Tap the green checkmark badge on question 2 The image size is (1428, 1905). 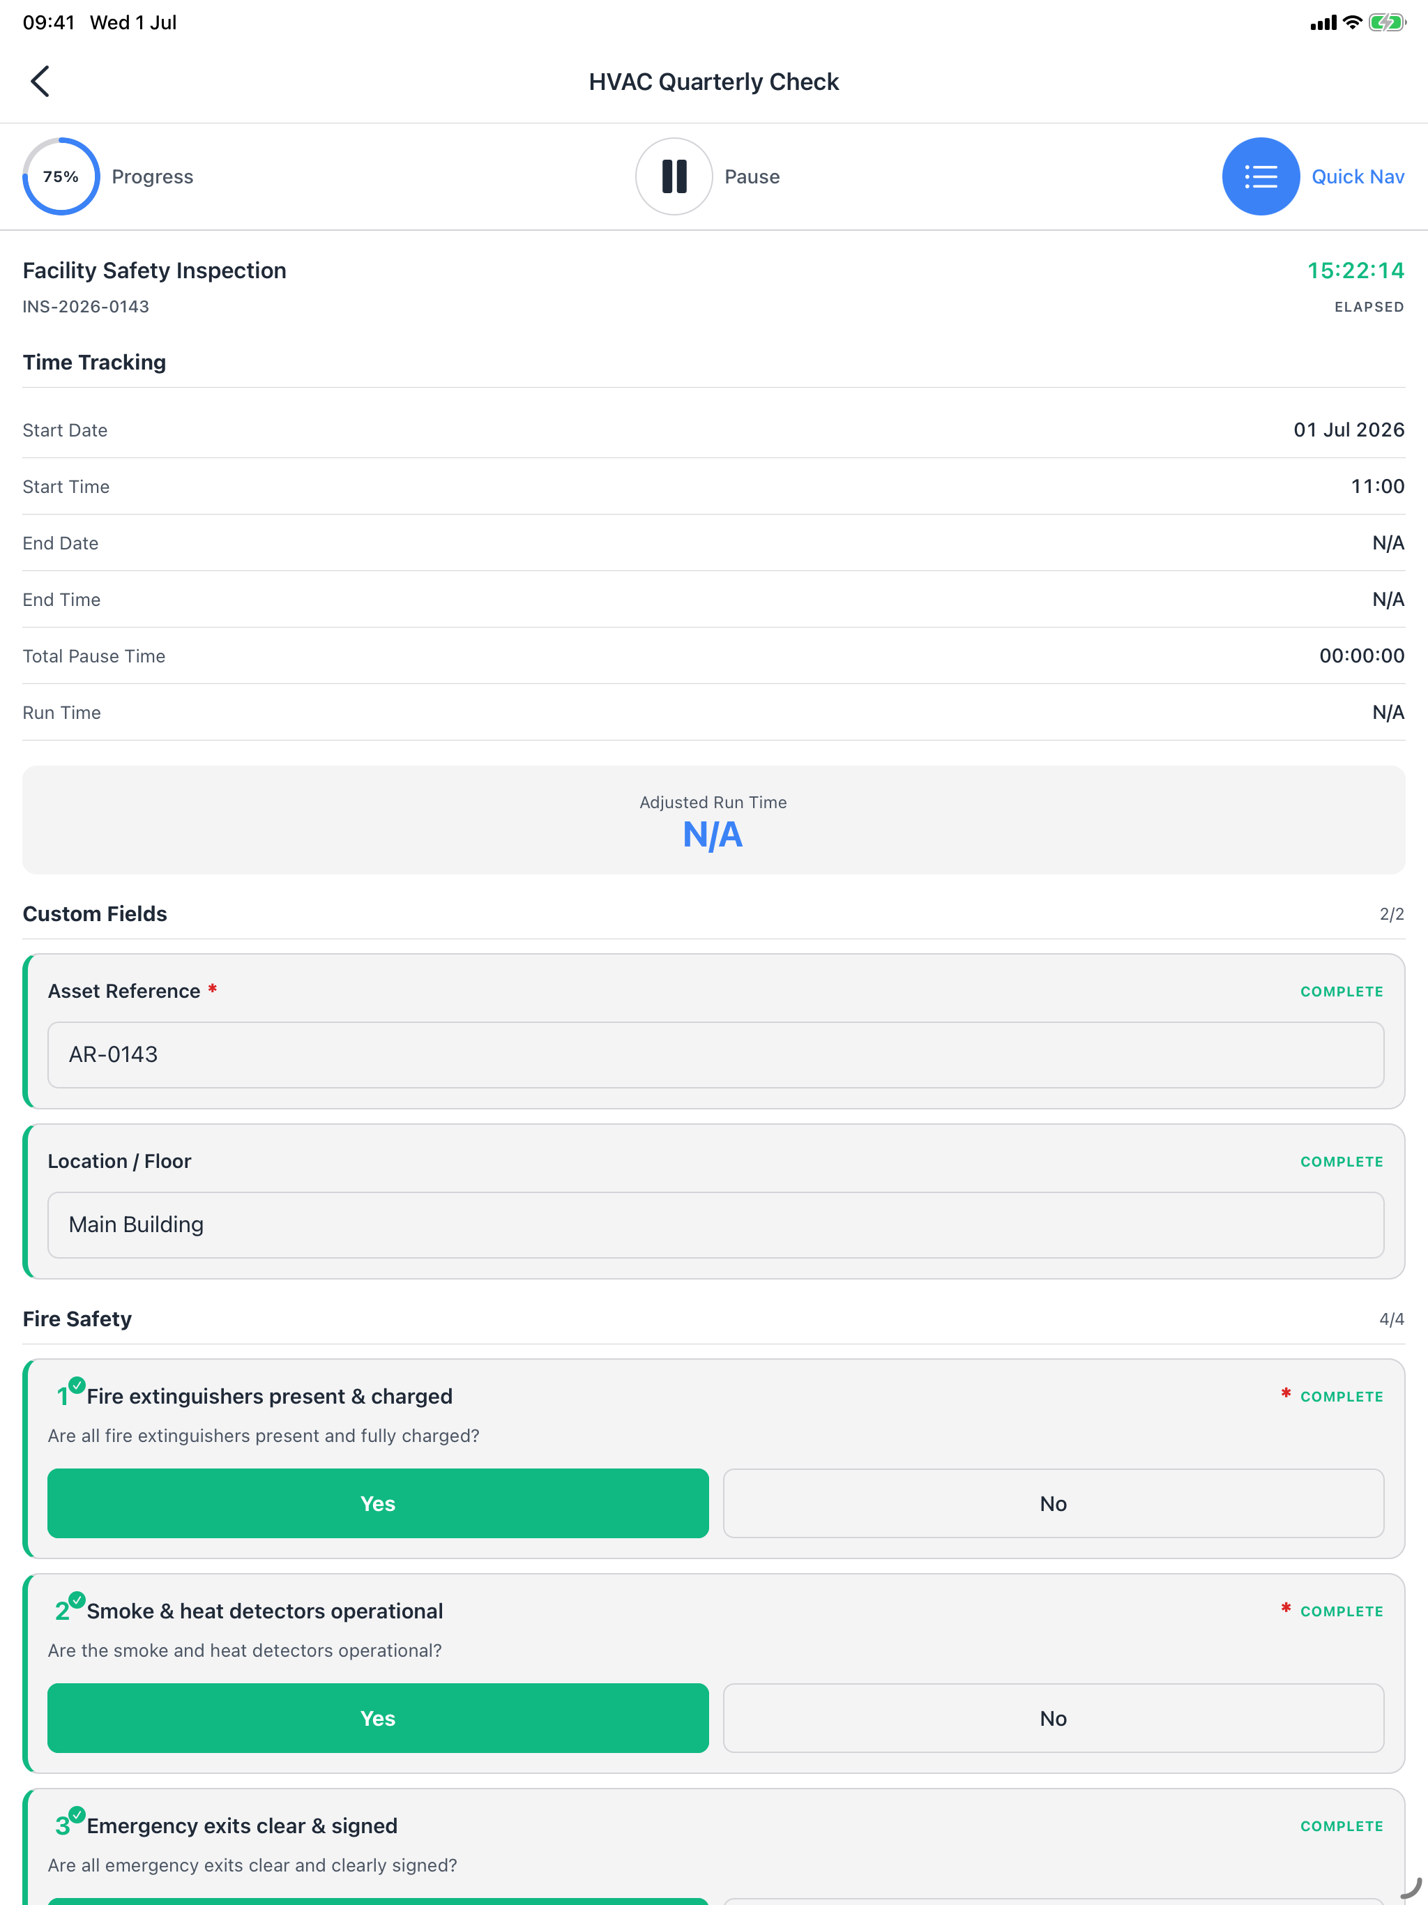[77, 1600]
